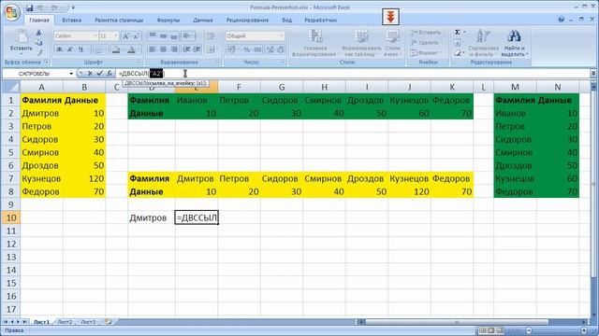Image resolution: width=599 pixels, height=336 pixels.
Task: Click the Insert Function fx icon
Action: tap(109, 73)
